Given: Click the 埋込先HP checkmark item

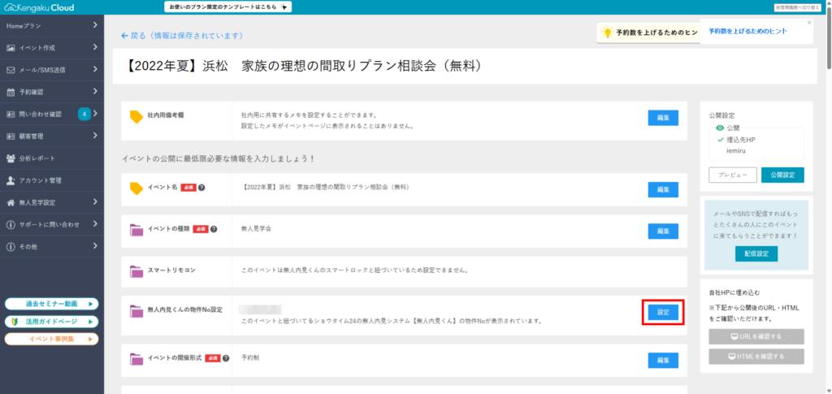Looking at the screenshot, I should tap(736, 140).
